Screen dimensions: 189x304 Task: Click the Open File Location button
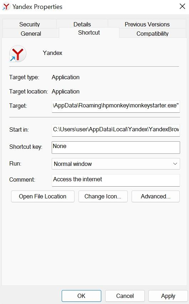(x=43, y=196)
